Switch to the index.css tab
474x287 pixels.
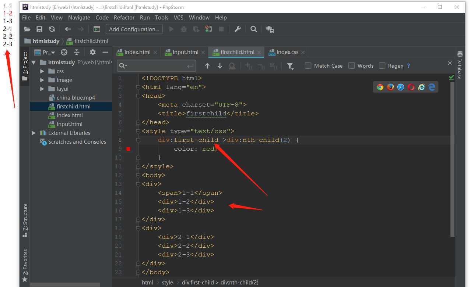pyautogui.click(x=287, y=52)
